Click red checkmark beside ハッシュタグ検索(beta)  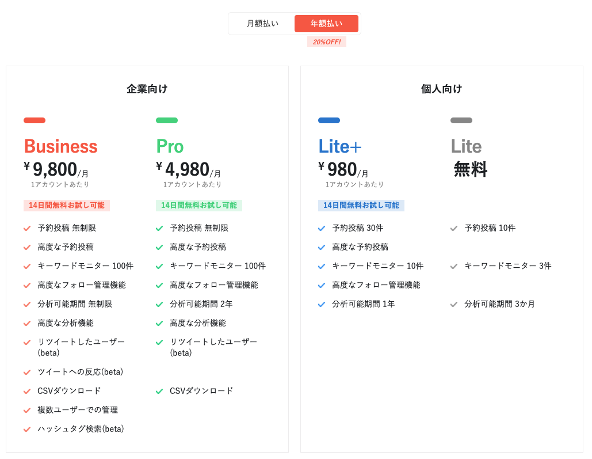27,429
